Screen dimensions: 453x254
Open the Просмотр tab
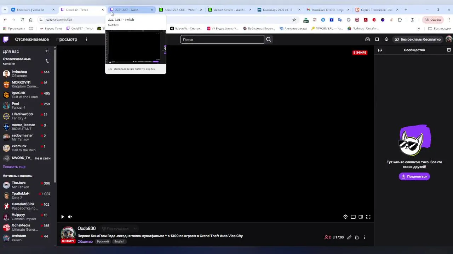pyautogui.click(x=67, y=40)
